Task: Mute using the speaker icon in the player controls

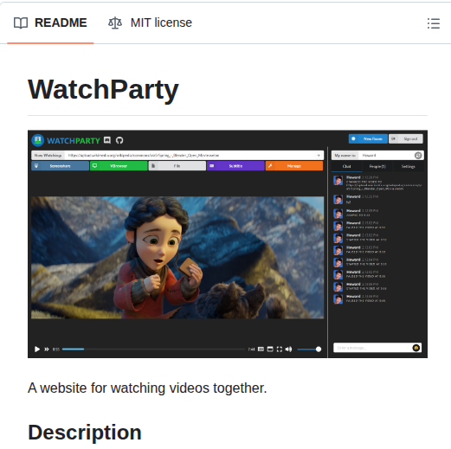Action: click(x=288, y=350)
